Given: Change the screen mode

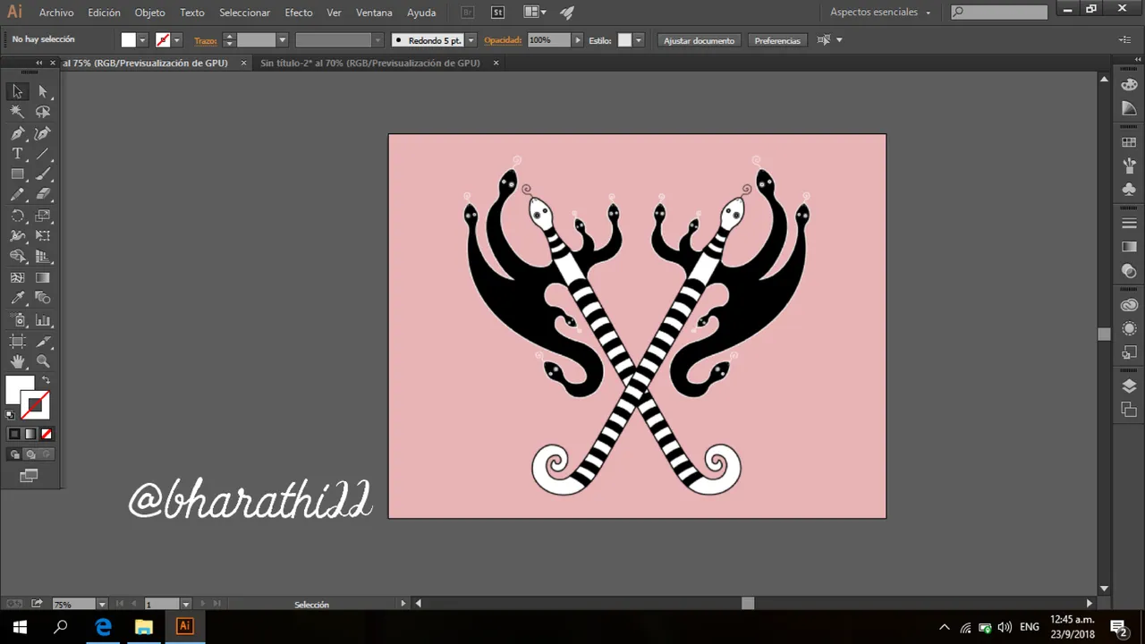Looking at the screenshot, I should pos(29,476).
